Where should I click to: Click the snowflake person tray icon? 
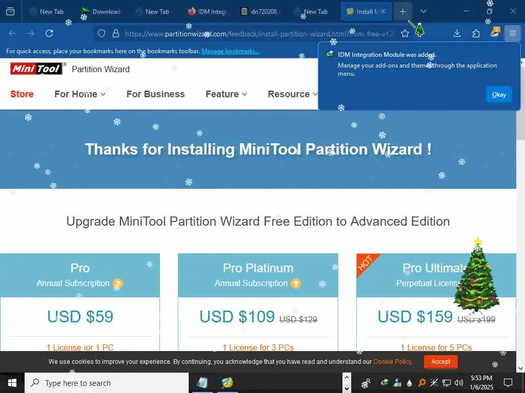pyautogui.click(x=366, y=383)
